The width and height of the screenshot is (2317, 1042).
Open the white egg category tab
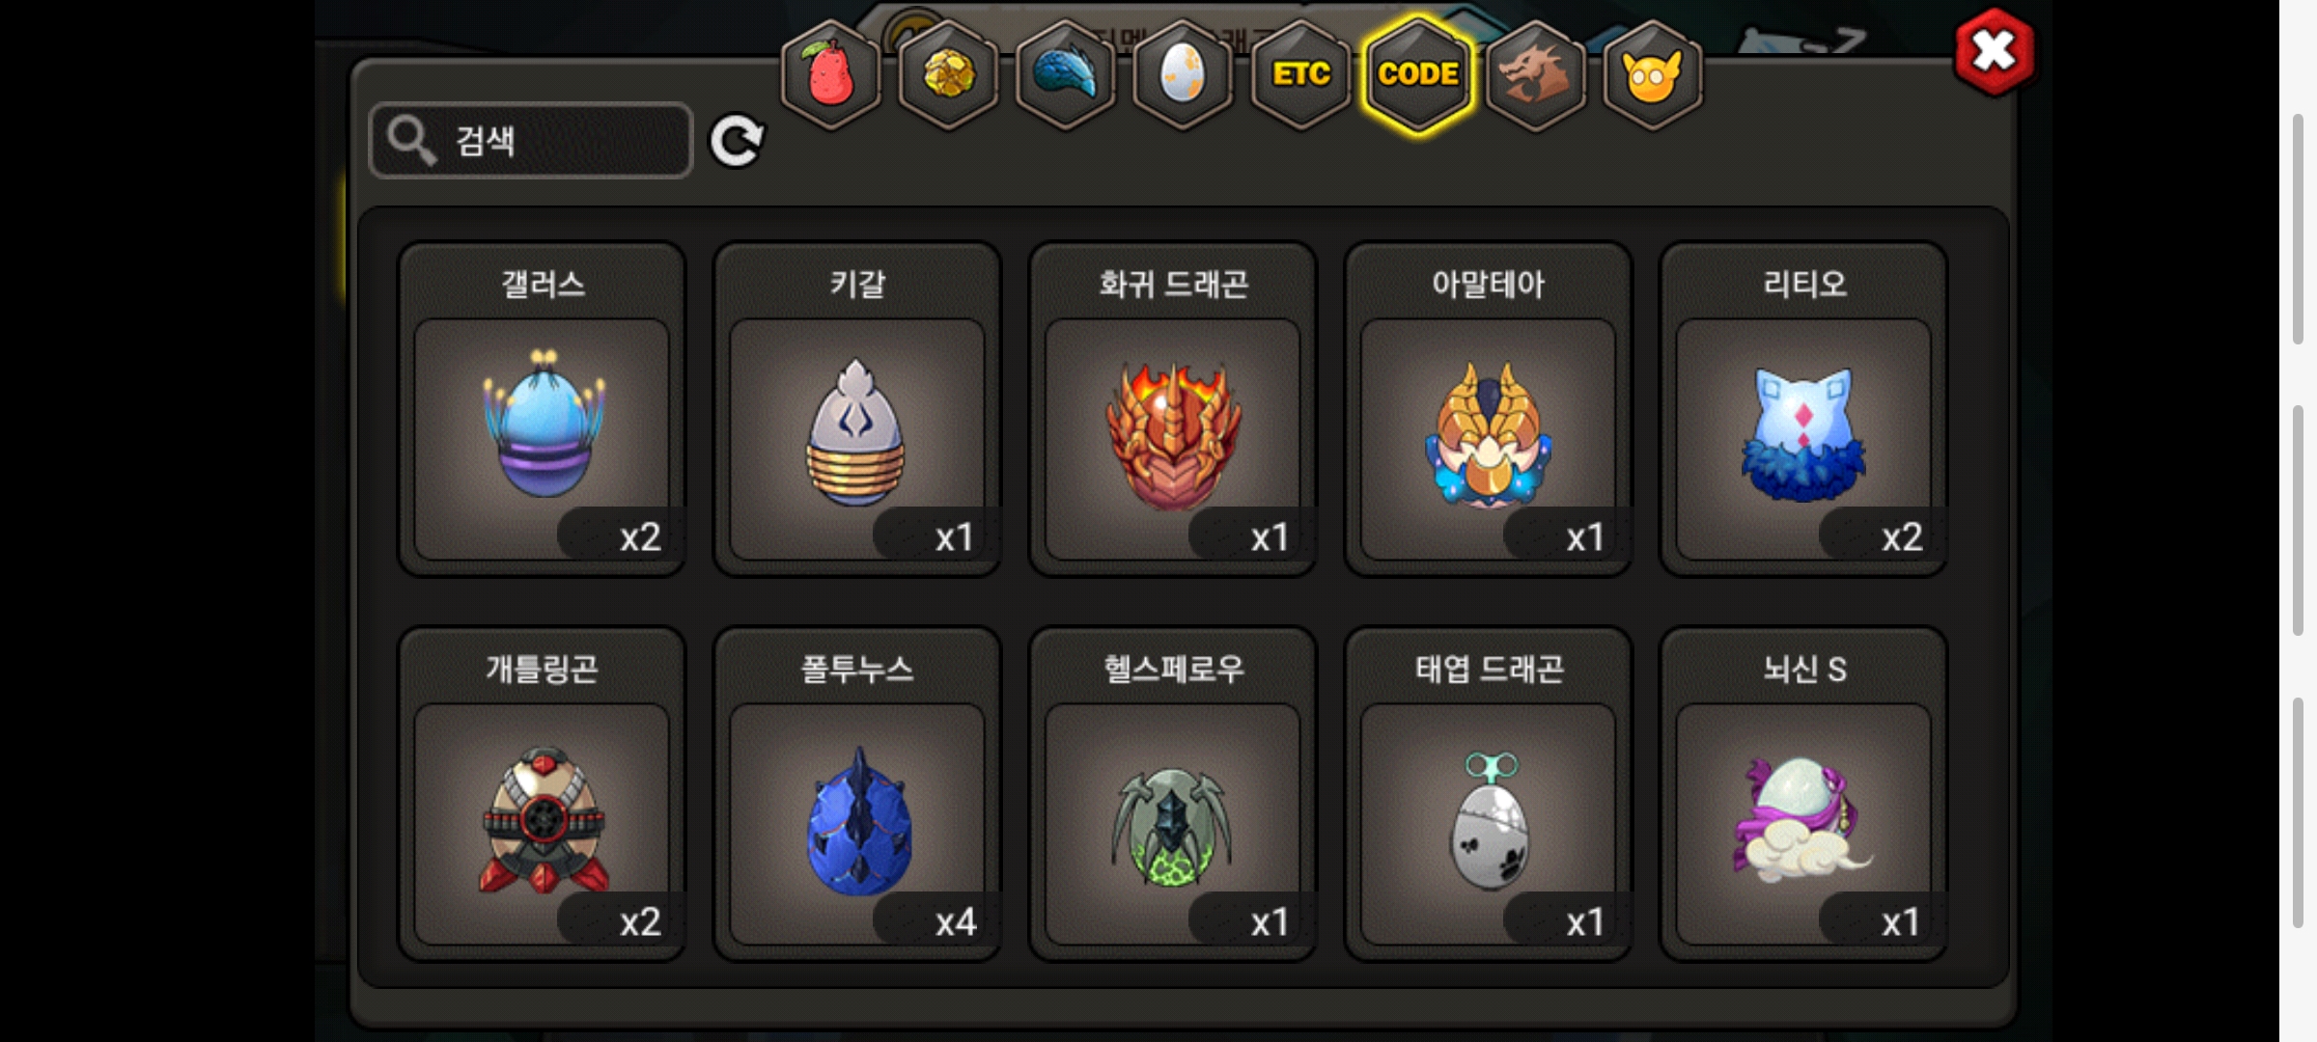pos(1183,74)
